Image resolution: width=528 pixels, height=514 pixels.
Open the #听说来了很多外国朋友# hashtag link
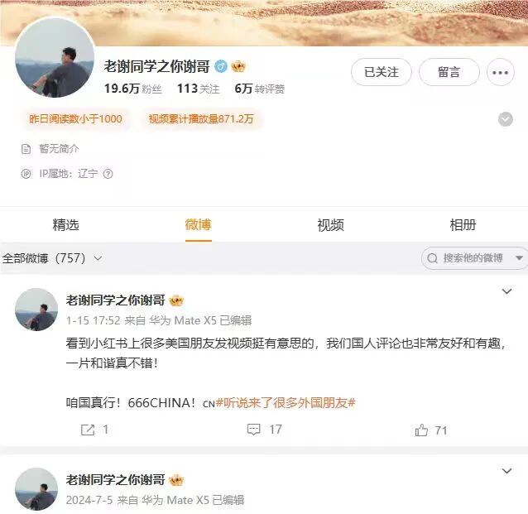(x=286, y=403)
